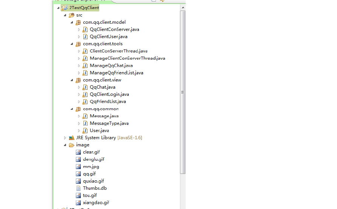Click the denglu.gif image icon

pyautogui.click(x=78, y=159)
